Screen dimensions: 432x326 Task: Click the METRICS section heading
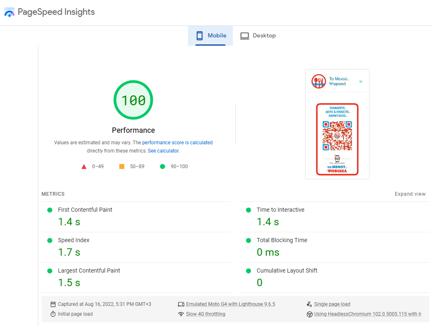pyautogui.click(x=53, y=194)
